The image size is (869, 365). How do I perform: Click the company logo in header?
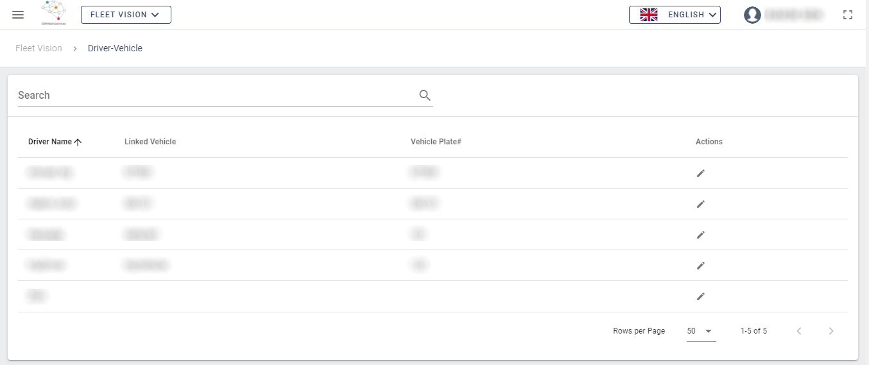pos(53,13)
